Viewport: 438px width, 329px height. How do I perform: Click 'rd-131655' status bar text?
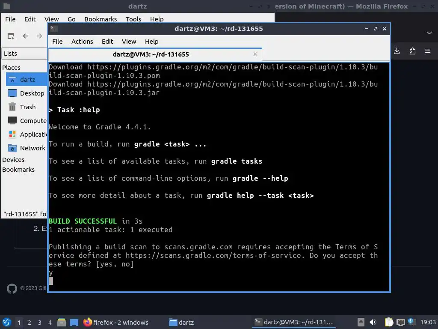(x=25, y=214)
